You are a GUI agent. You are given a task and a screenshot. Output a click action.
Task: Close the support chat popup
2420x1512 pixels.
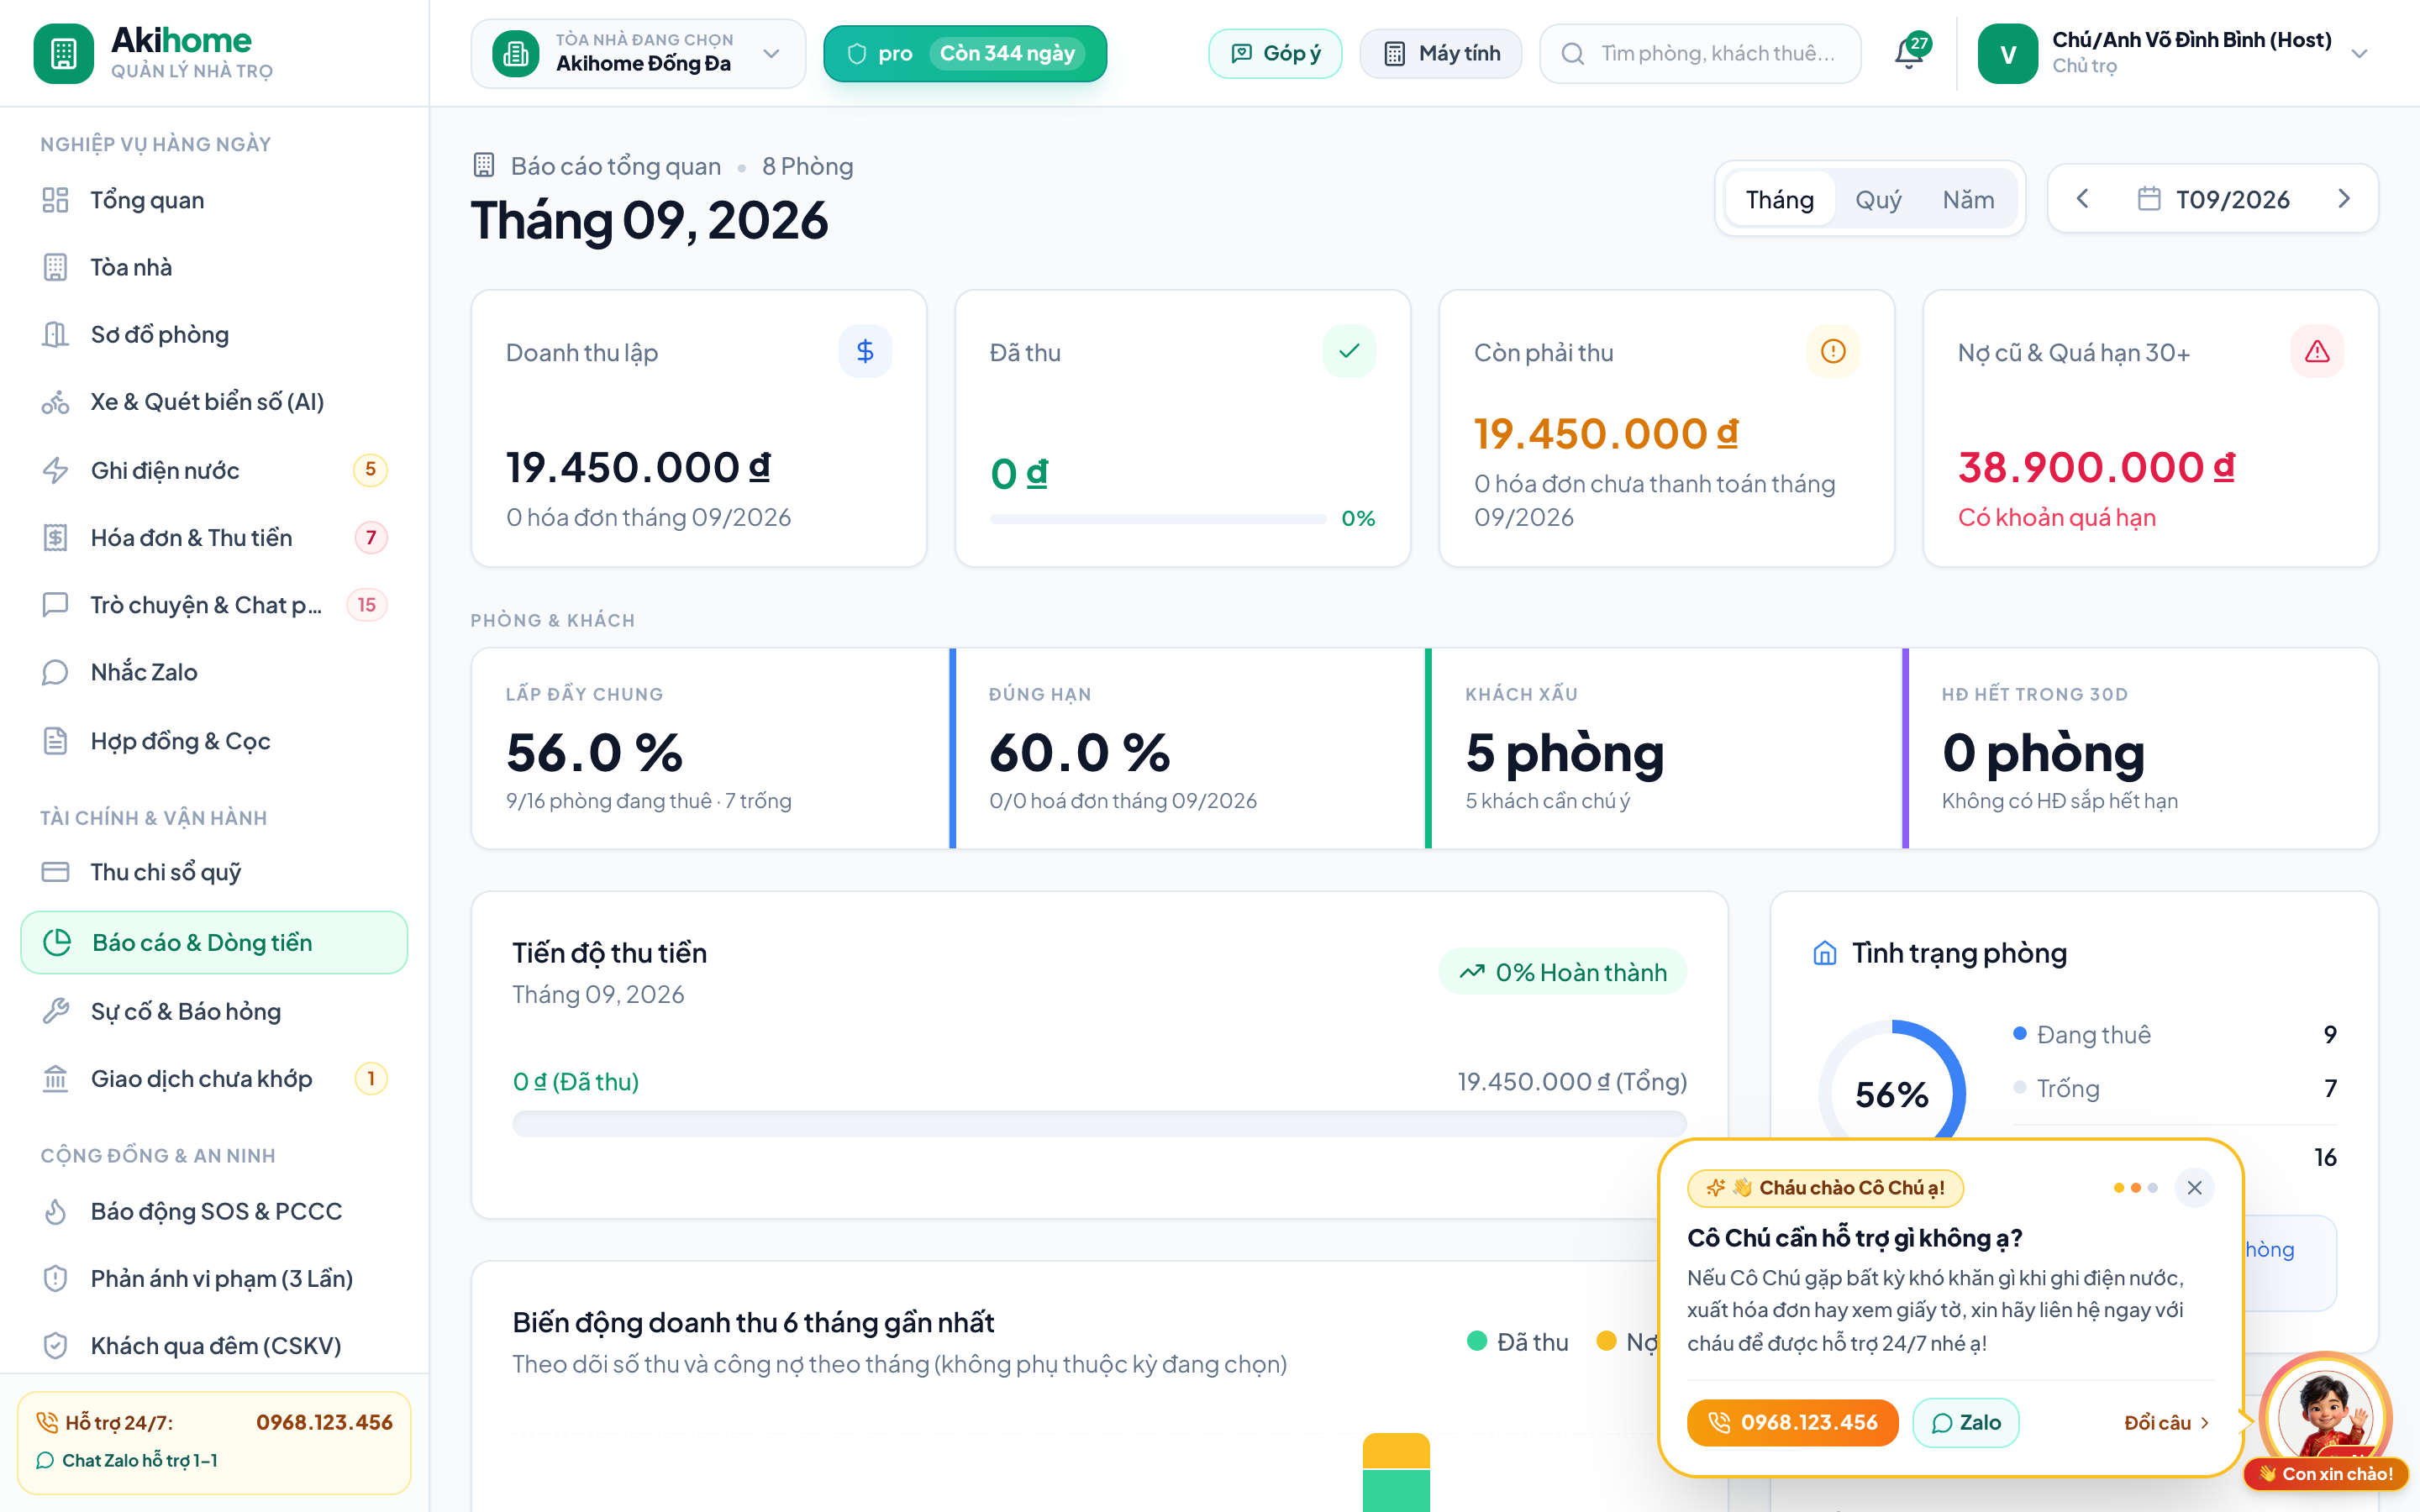pos(2195,1188)
